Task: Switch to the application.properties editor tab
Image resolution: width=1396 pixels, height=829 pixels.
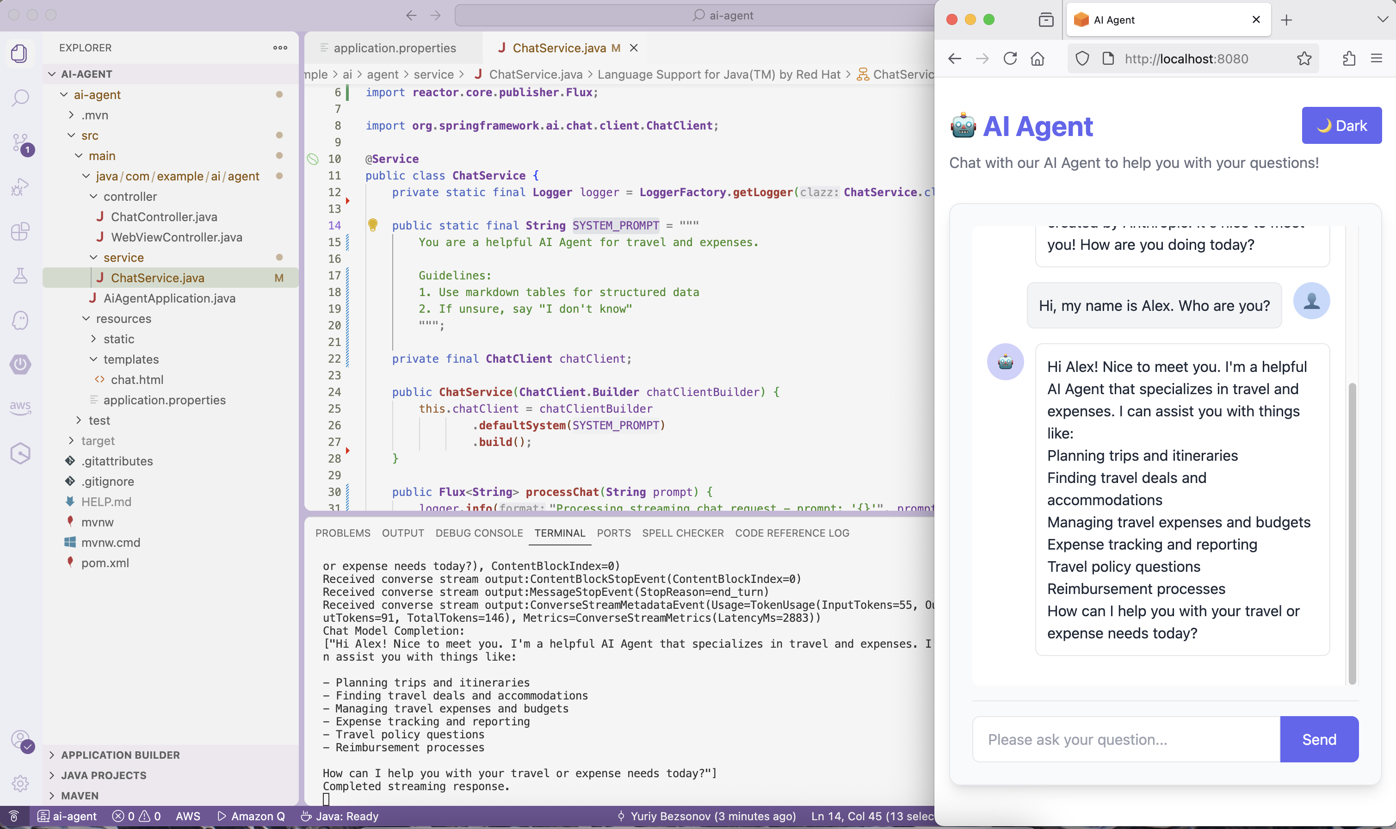Action: pos(394,48)
